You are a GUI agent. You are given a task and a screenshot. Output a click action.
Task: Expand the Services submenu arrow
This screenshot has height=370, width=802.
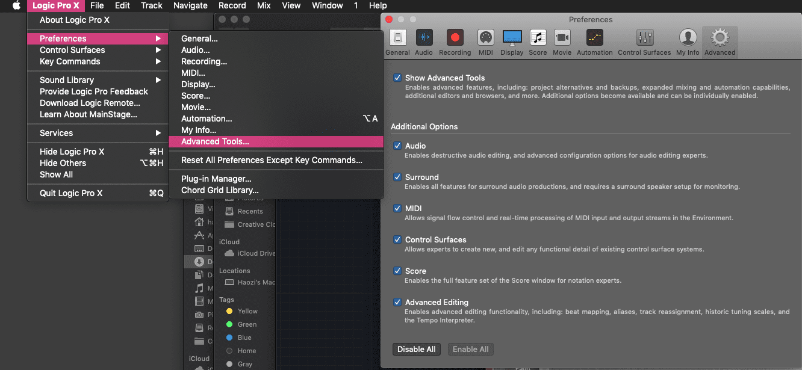click(x=158, y=133)
